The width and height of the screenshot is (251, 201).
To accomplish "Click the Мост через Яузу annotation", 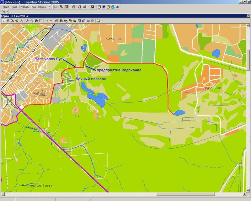I will pos(49,59).
